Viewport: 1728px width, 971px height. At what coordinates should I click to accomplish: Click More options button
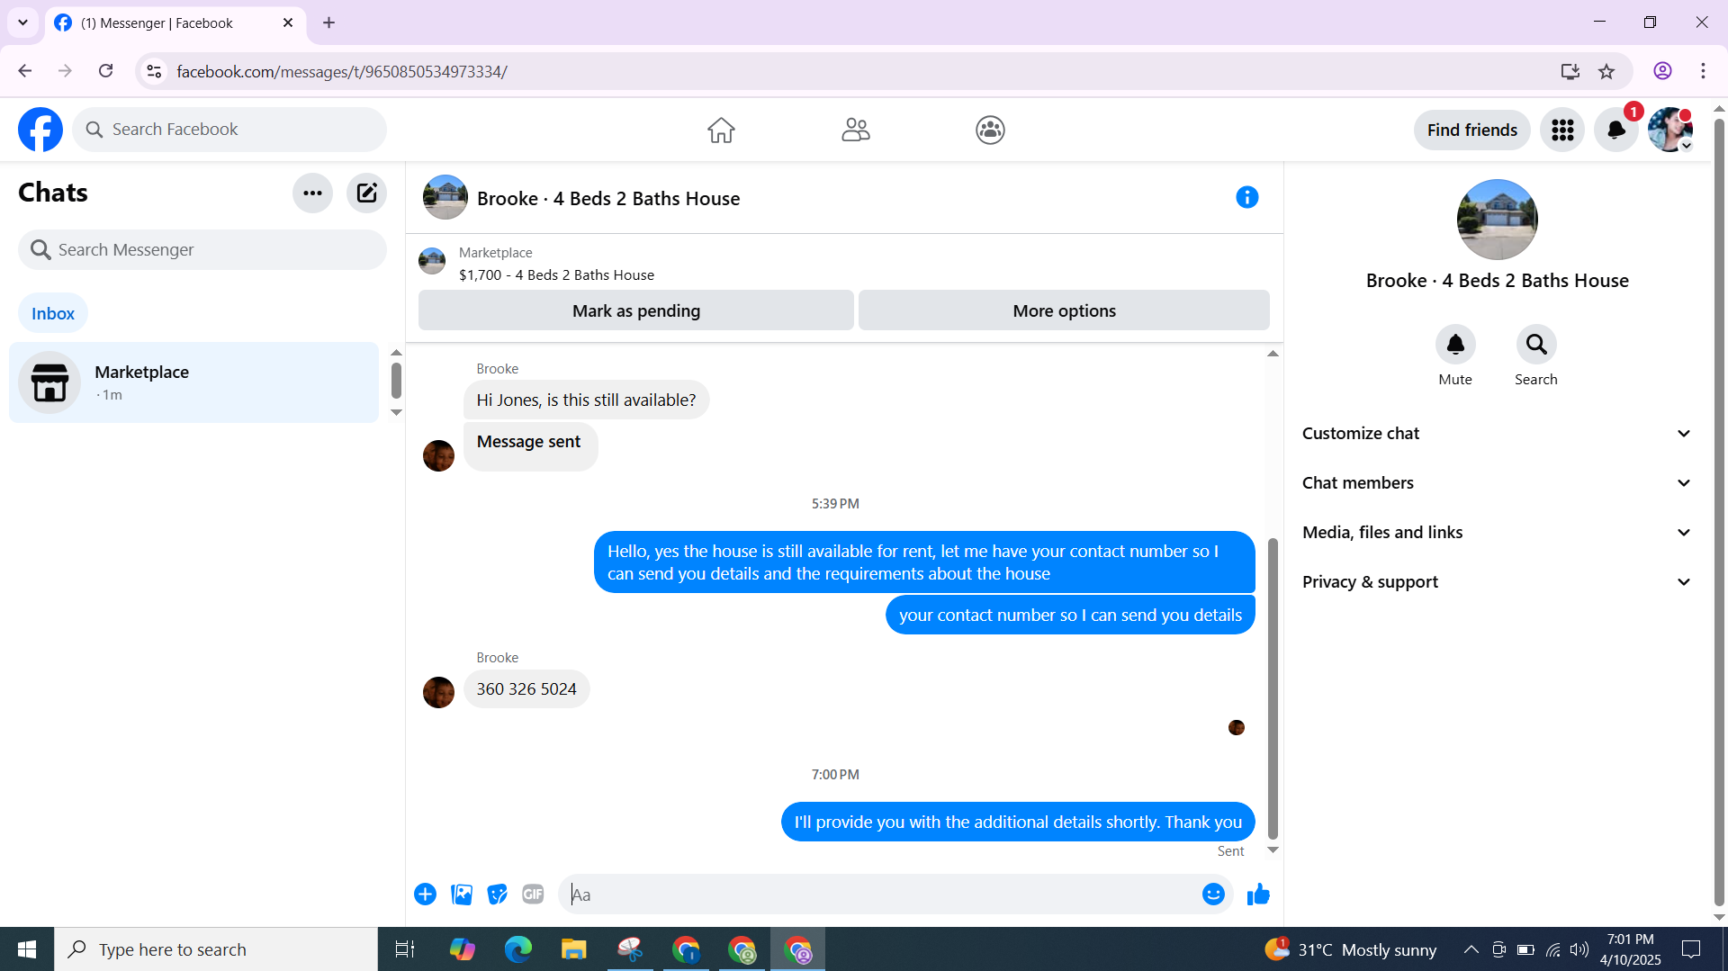click(x=1064, y=310)
